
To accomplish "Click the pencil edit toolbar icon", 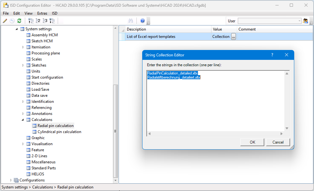I will [x=5, y=21].
